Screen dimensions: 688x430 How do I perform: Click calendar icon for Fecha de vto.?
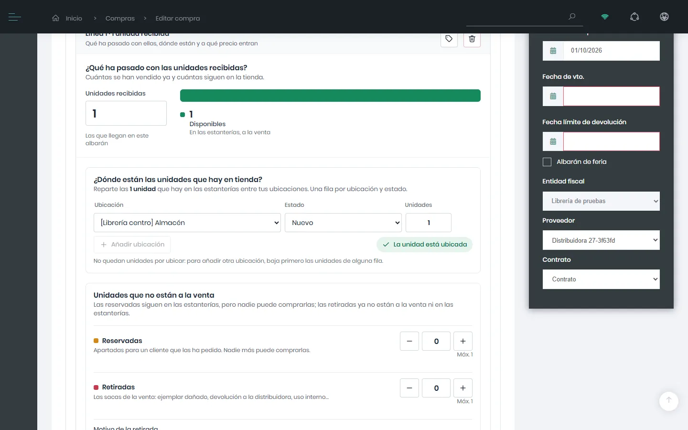coord(553,96)
